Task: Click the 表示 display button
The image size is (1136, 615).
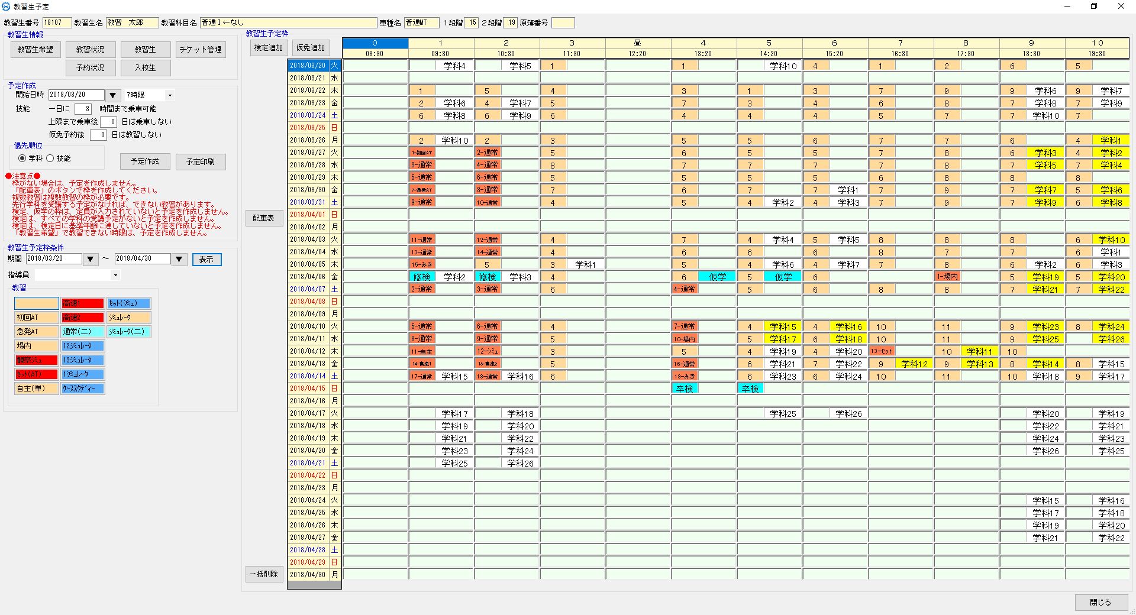Action: point(206,260)
